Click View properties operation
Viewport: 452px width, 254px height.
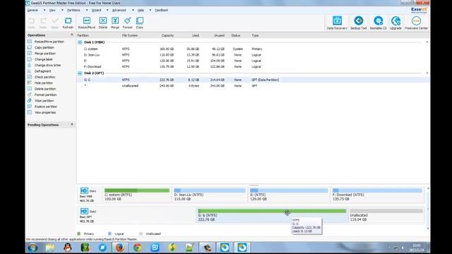(45, 113)
